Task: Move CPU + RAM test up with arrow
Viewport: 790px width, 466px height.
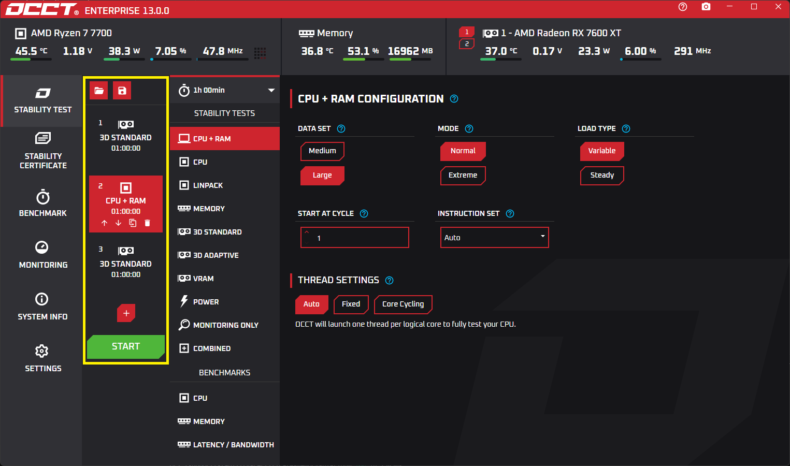Action: click(x=105, y=223)
